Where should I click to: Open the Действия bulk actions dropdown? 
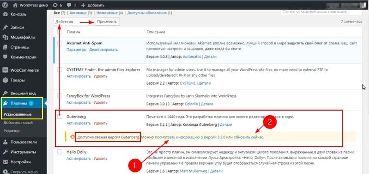(73, 22)
